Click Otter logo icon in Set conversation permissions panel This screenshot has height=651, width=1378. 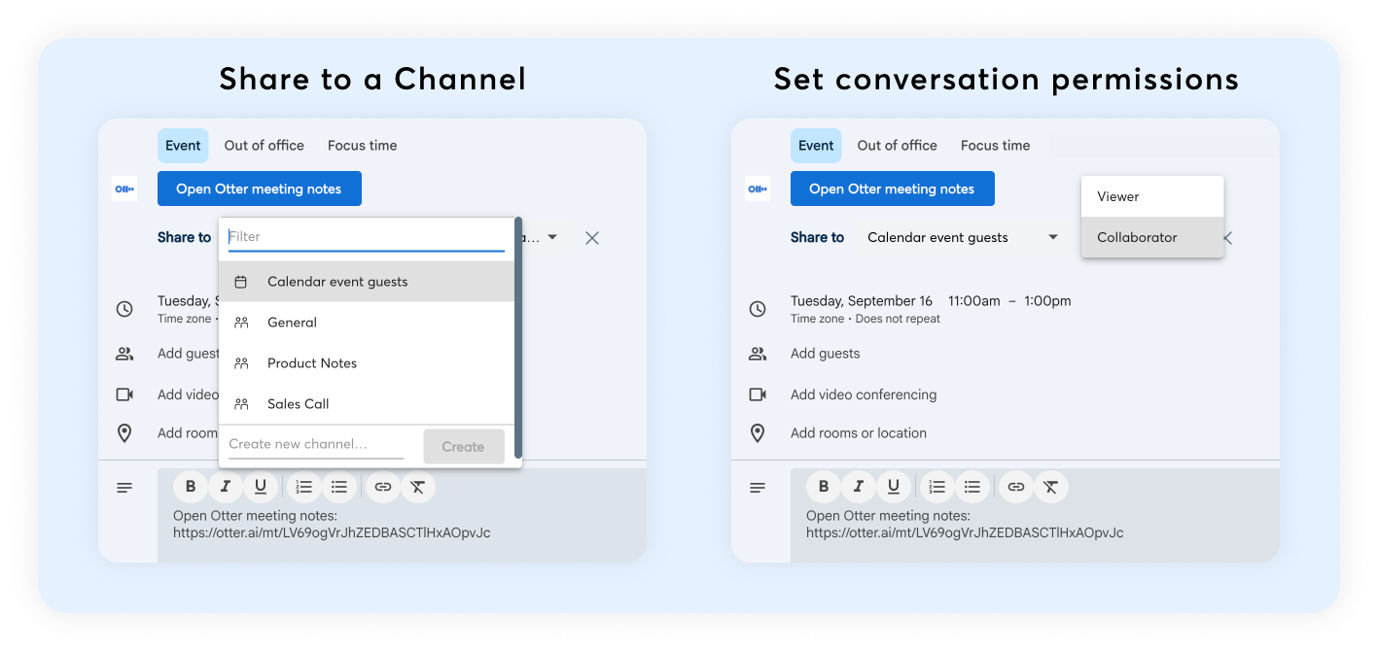(x=758, y=188)
